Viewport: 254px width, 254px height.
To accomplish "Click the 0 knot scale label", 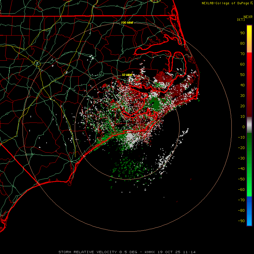I will click(x=244, y=127).
